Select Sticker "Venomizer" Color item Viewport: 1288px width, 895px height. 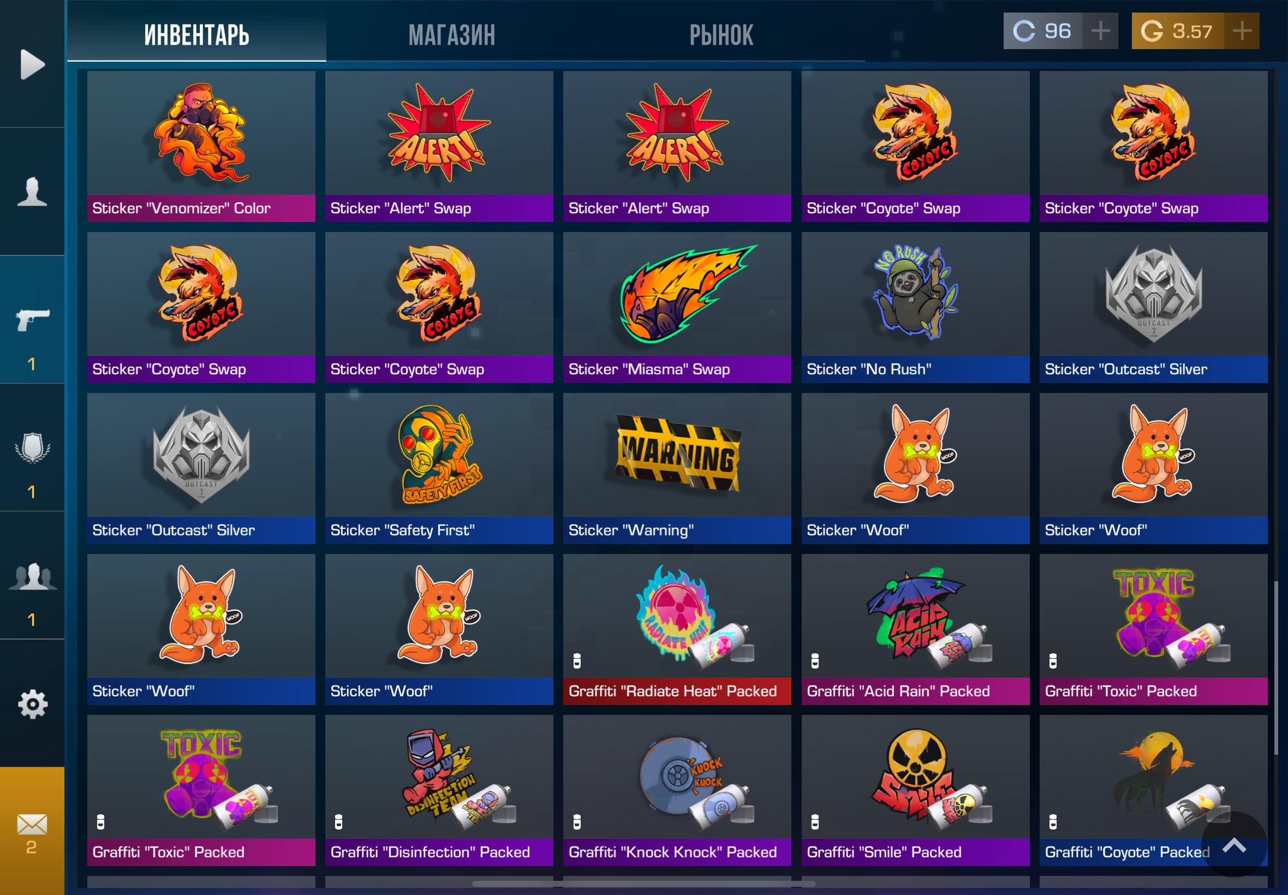201,146
